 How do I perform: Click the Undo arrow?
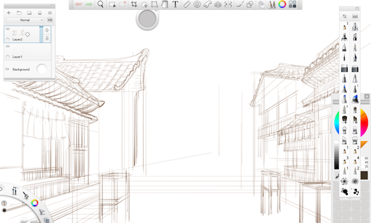coord(79,4)
